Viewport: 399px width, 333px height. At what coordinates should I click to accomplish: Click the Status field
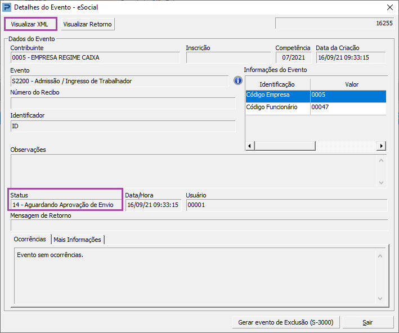coord(66,205)
